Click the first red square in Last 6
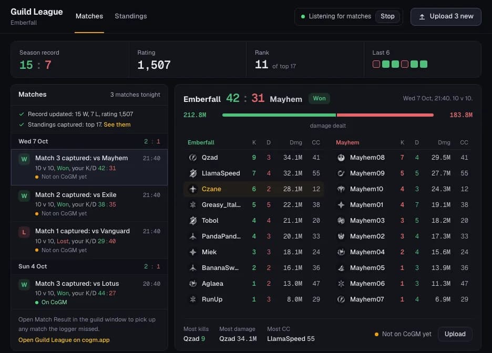Screen dimensions: 492x353 (376, 64)
